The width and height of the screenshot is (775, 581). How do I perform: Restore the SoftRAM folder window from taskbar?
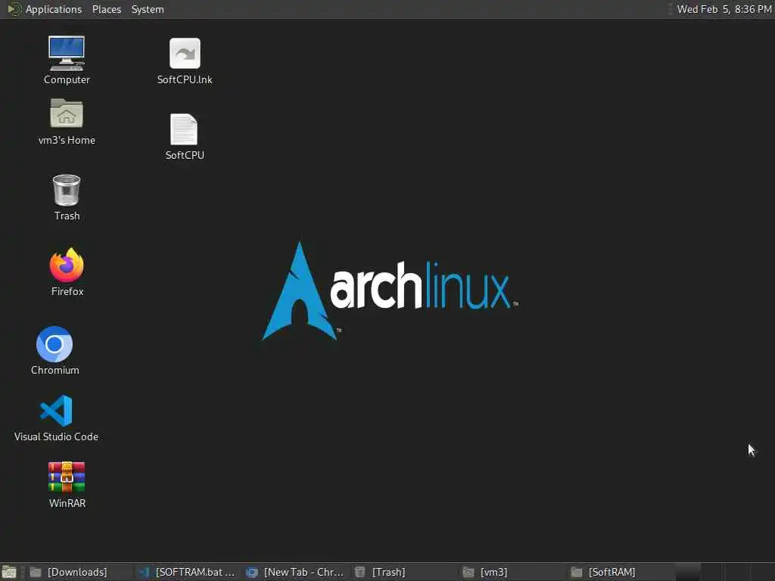621,572
